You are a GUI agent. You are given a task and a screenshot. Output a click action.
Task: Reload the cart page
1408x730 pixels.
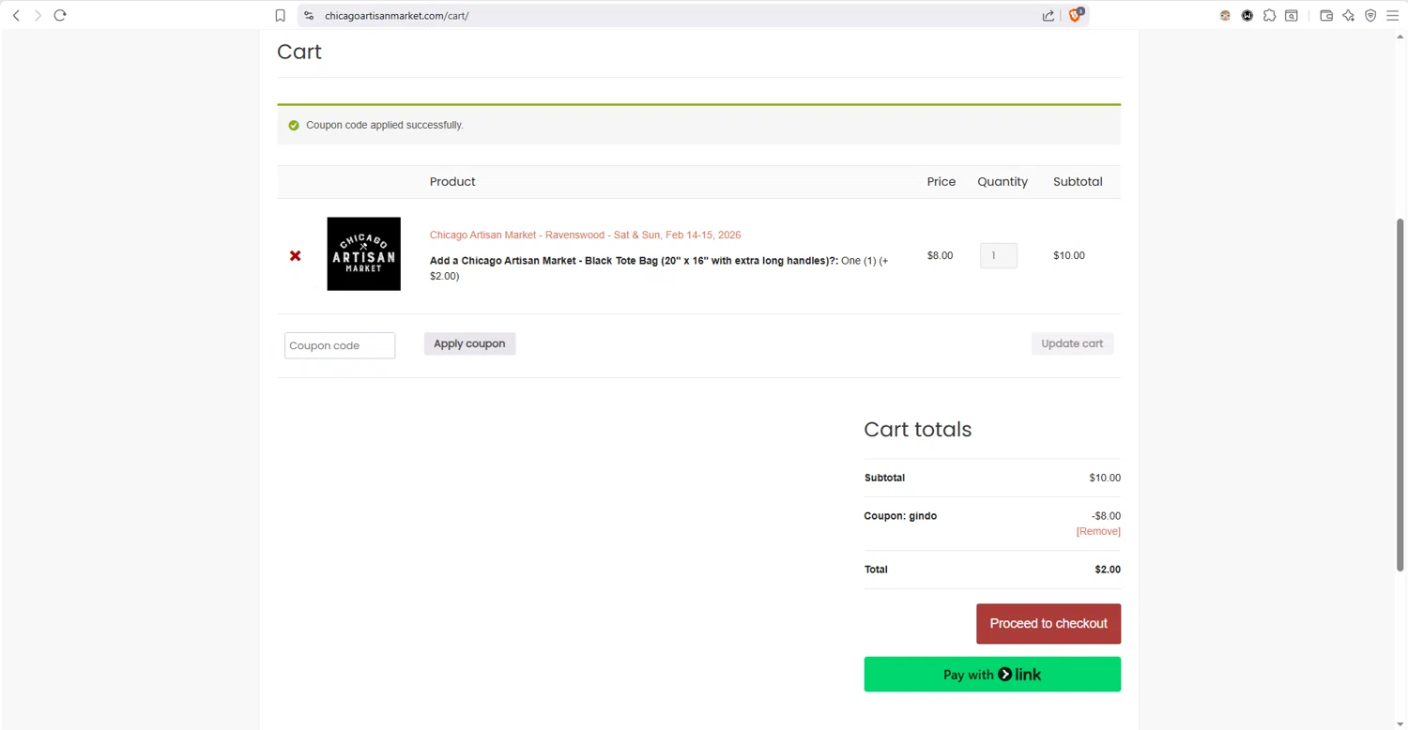(60, 15)
